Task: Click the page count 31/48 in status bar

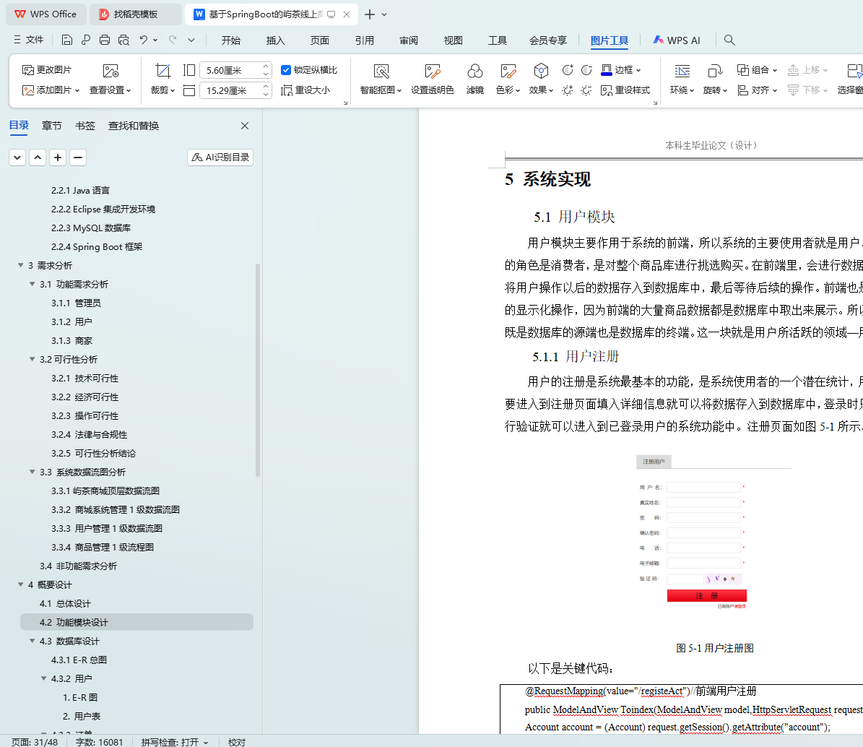Action: pos(34,742)
